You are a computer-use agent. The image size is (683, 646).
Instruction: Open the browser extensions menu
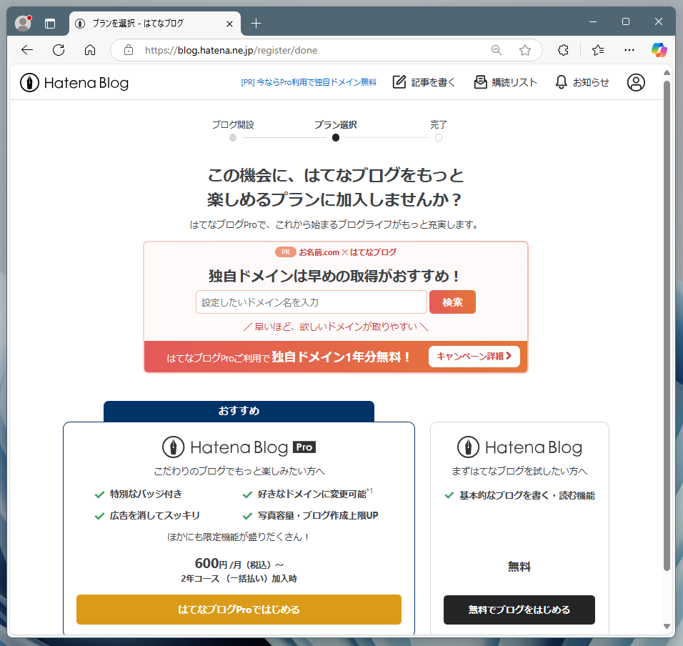(x=563, y=50)
